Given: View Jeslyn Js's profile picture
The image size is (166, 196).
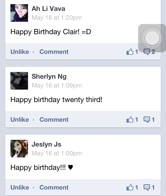Looking at the screenshot, I should [19, 149].
